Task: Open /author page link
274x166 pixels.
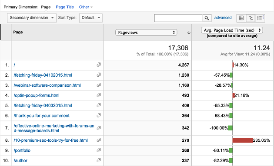Action: click(x=20, y=161)
